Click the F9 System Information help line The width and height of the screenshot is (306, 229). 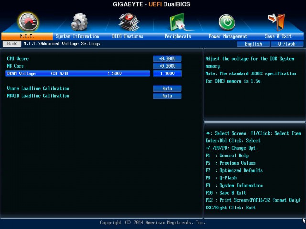[x=234, y=186]
